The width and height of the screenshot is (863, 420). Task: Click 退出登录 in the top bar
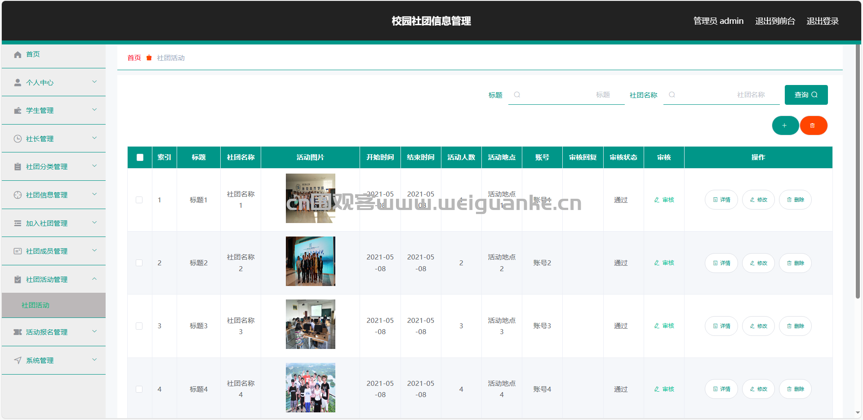tap(823, 21)
